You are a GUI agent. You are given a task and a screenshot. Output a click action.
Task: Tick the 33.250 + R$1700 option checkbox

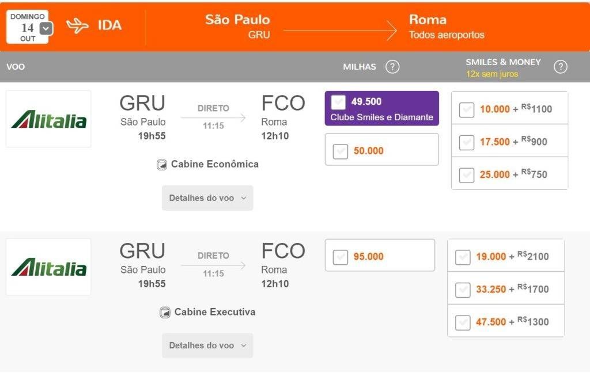tap(463, 290)
